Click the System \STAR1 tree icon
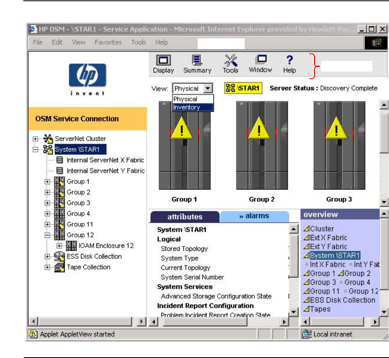Screen dimensions: 389x358 point(48,150)
